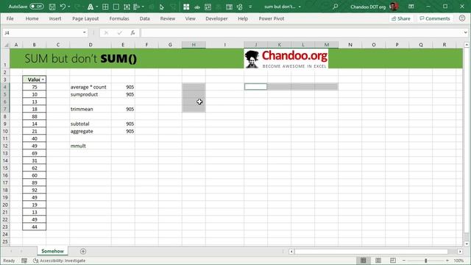Open the Value column filter dropdown
471x265 pixels.
click(x=43, y=79)
